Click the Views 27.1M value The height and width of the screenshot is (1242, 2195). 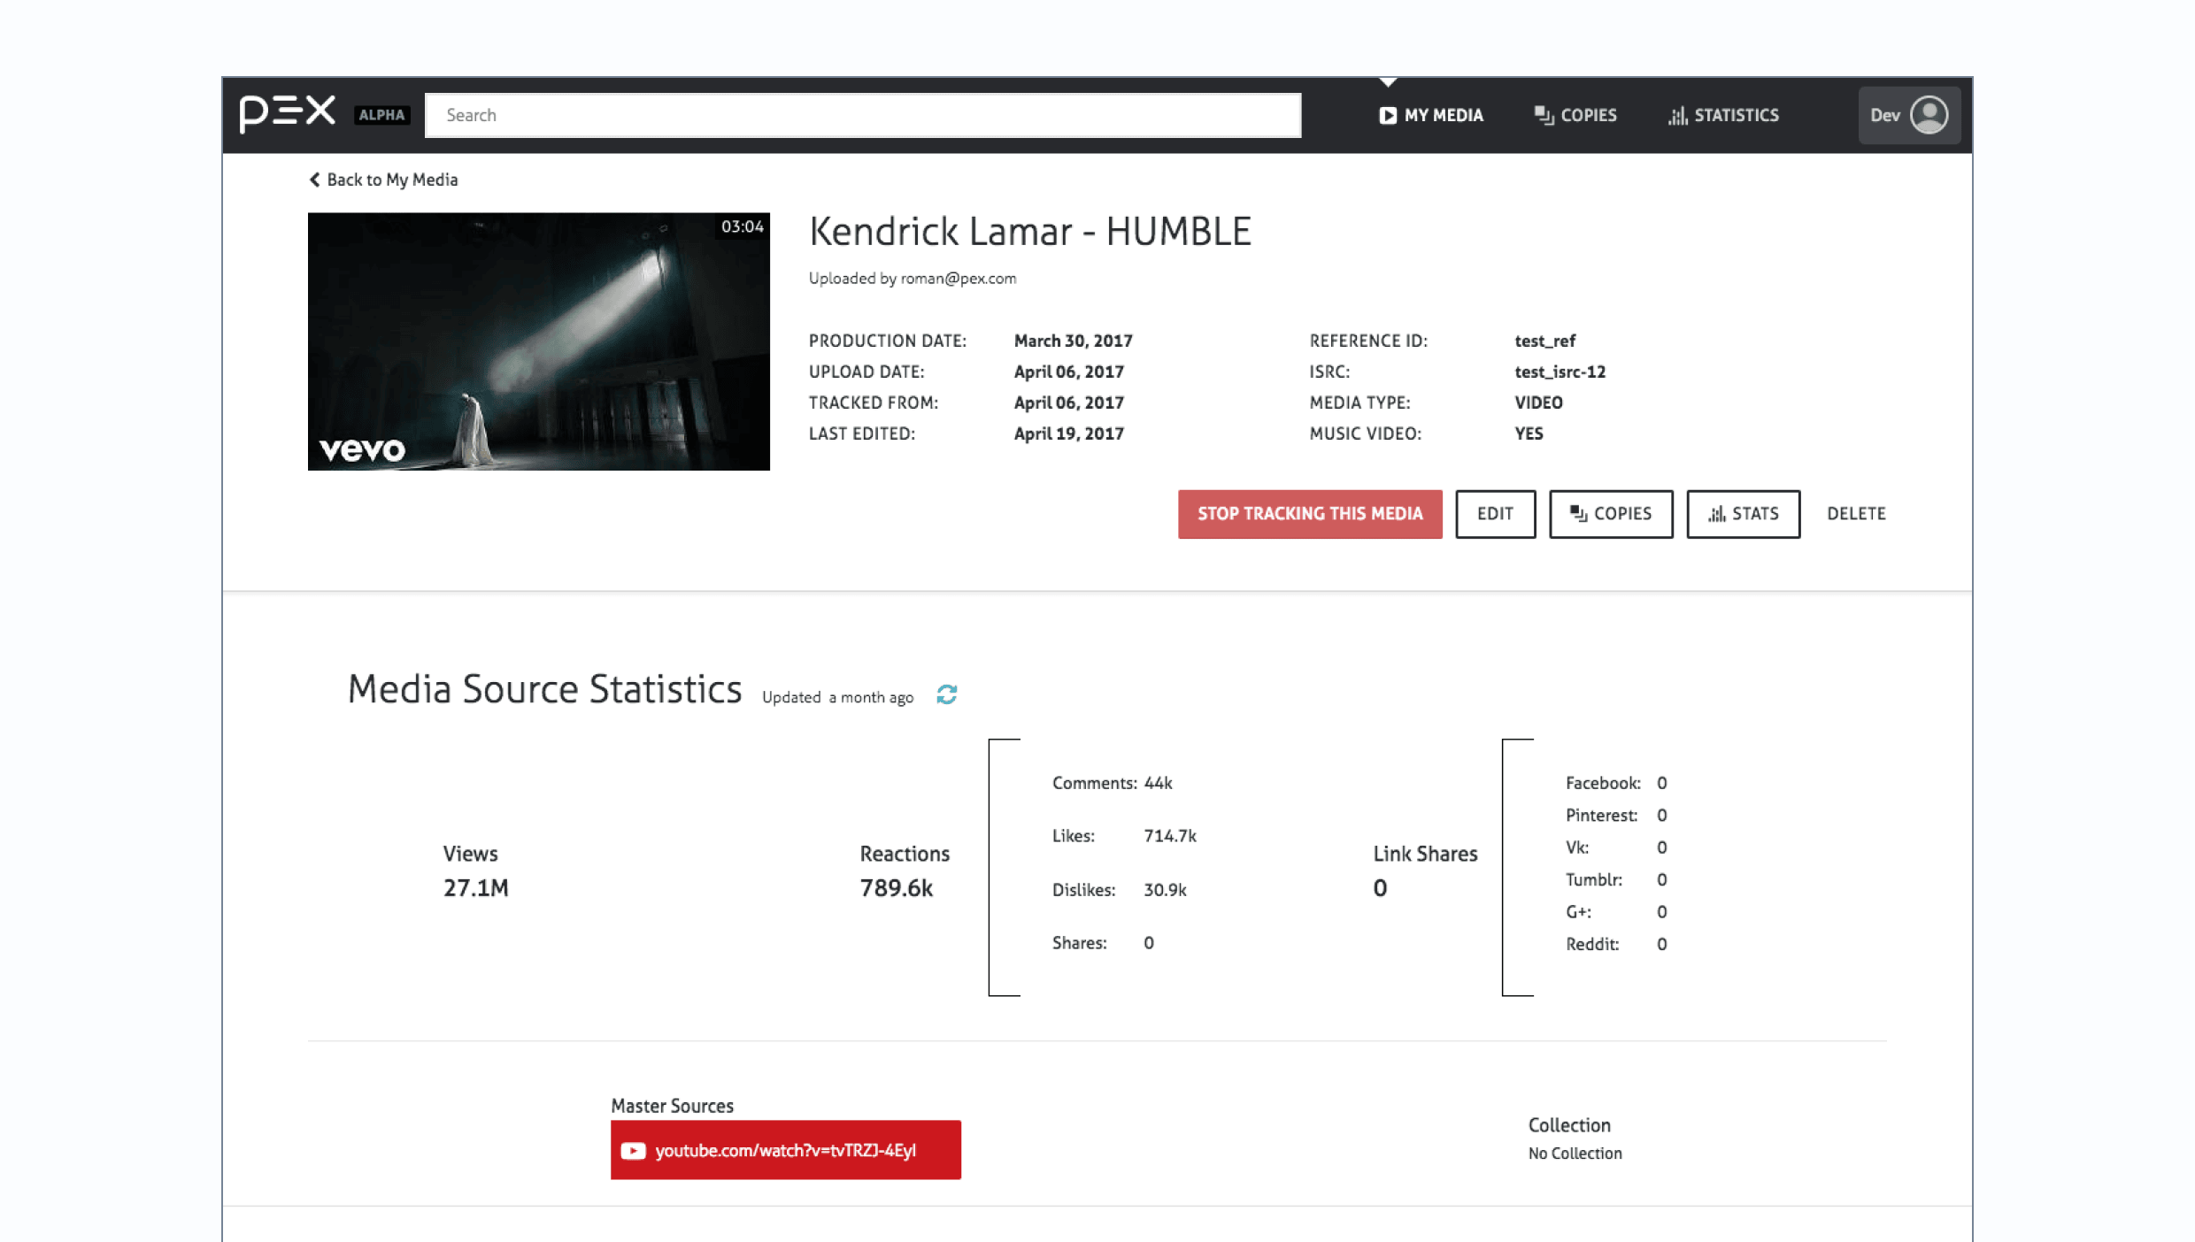476,888
